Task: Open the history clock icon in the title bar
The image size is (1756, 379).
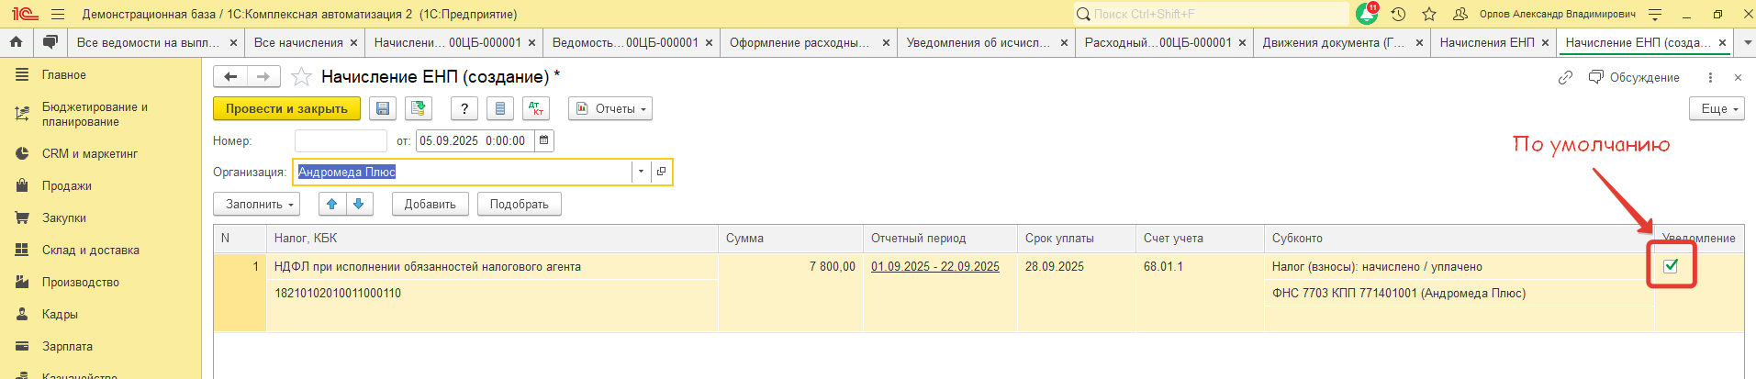Action: 1398,14
